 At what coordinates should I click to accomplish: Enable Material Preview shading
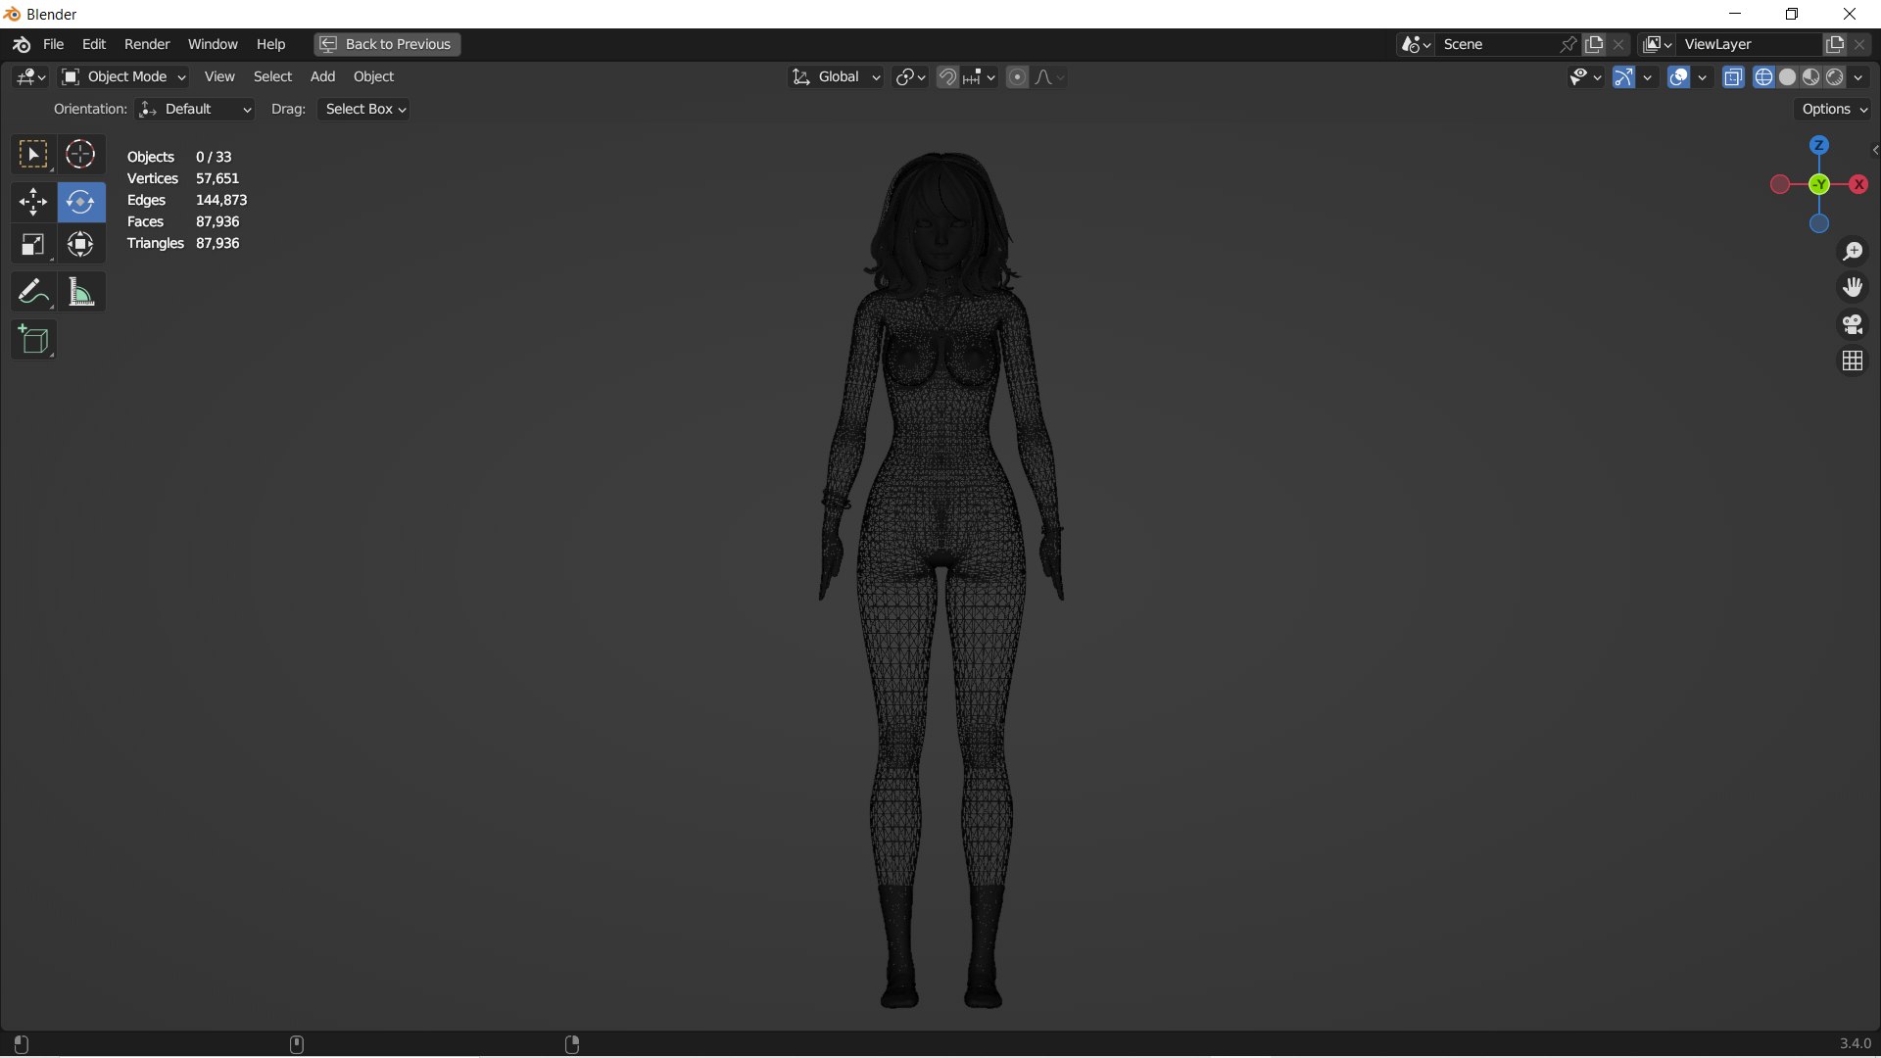1811,76
